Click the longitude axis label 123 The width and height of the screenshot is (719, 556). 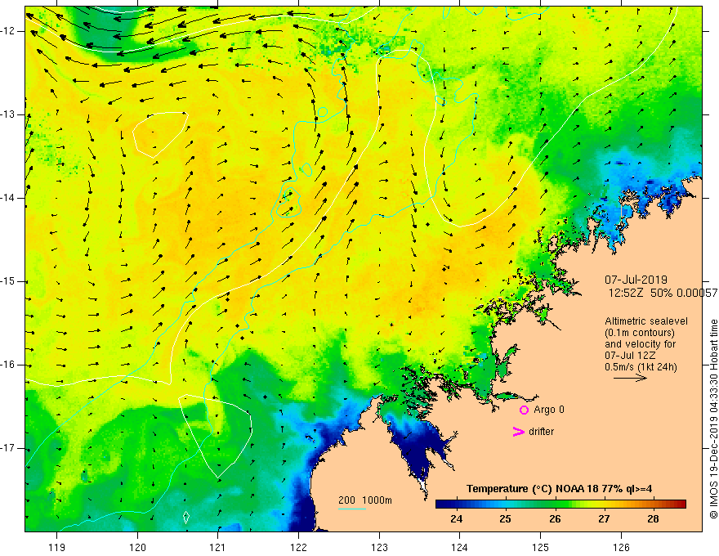coord(379,547)
